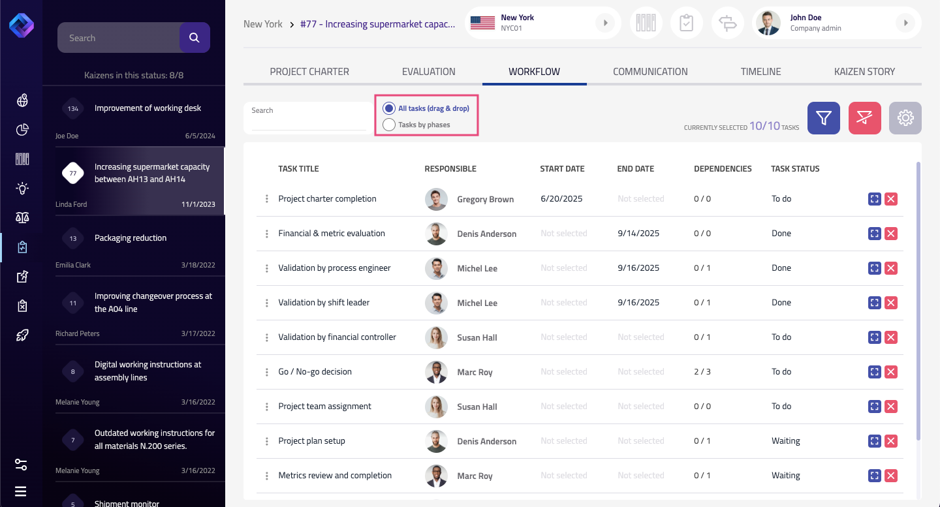Open the balance scales icon
The height and width of the screenshot is (507, 940).
22,218
